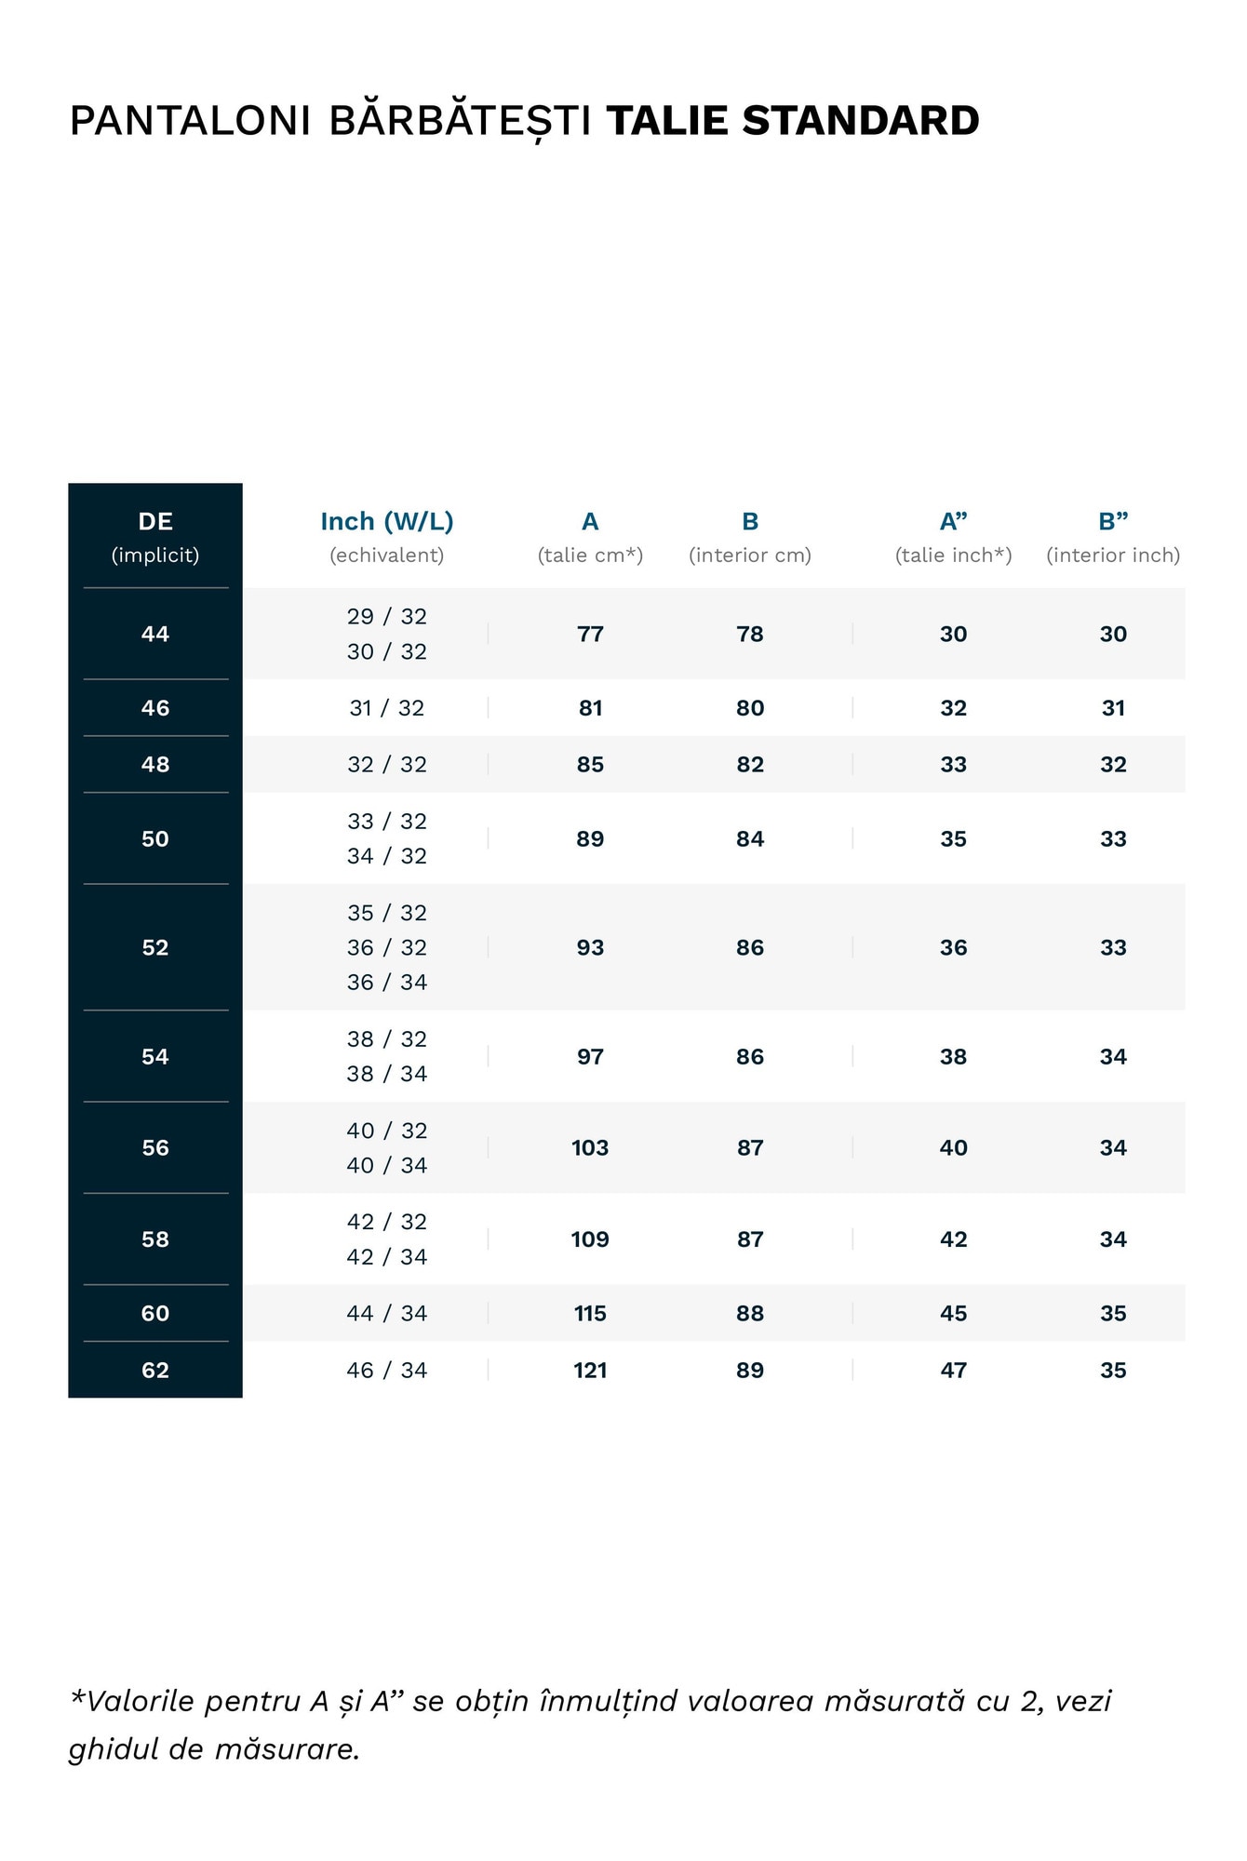This screenshot has height=1861, width=1247.
Task: Click the A (talie cm*) column header
Action: [x=590, y=536]
